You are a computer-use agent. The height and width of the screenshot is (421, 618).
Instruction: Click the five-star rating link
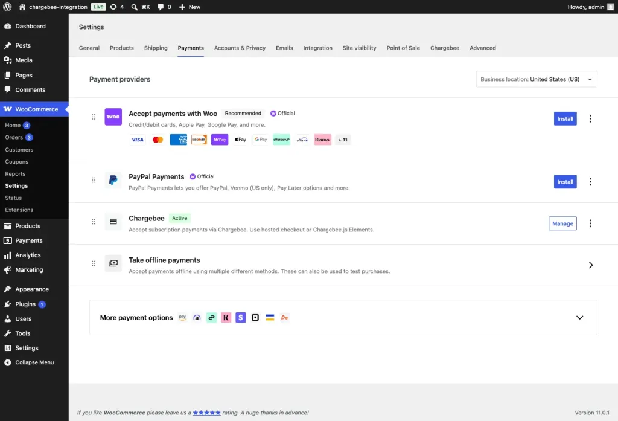coord(206,413)
